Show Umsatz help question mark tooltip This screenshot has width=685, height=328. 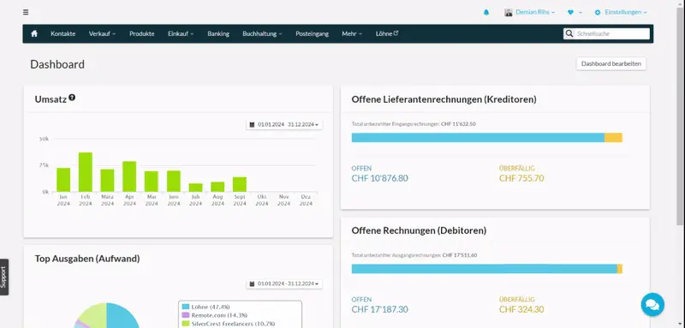tap(72, 98)
